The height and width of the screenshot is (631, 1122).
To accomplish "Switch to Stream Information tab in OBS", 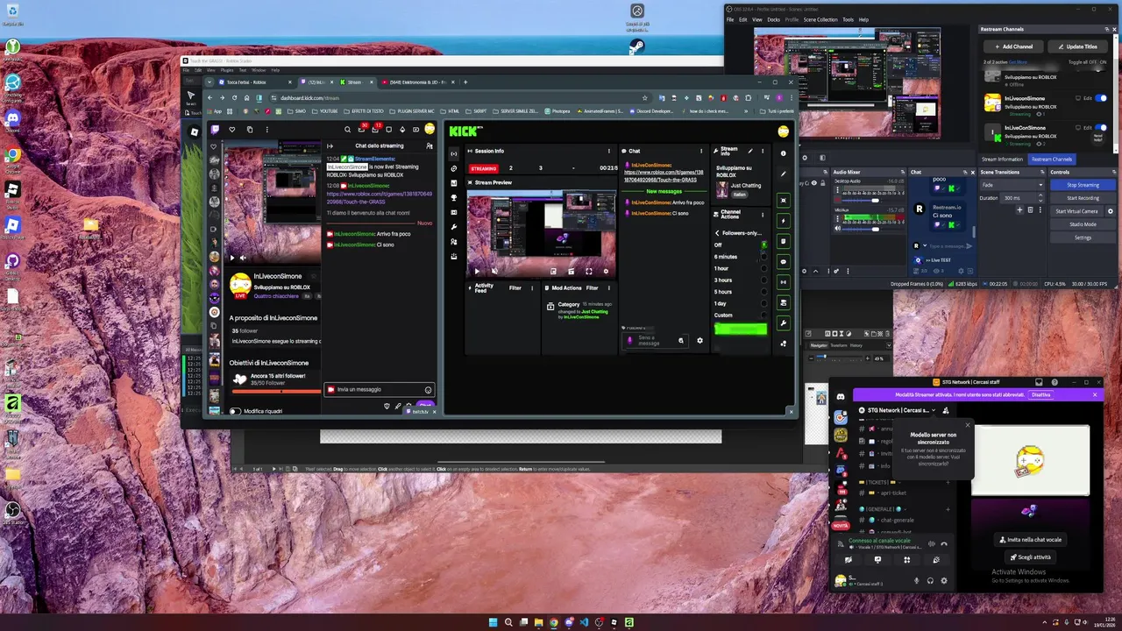I will (1002, 160).
